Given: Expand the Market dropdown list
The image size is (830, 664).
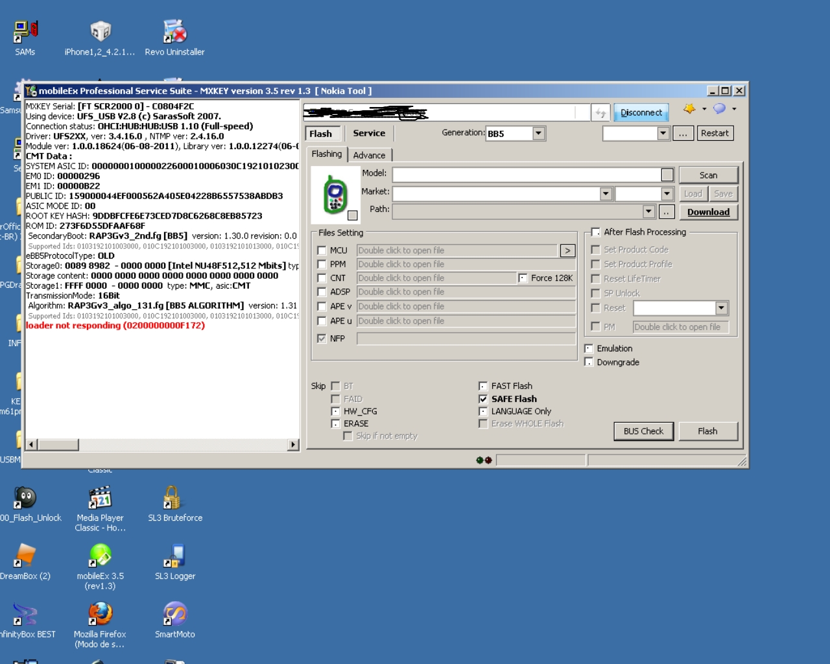Looking at the screenshot, I should pyautogui.click(x=606, y=194).
